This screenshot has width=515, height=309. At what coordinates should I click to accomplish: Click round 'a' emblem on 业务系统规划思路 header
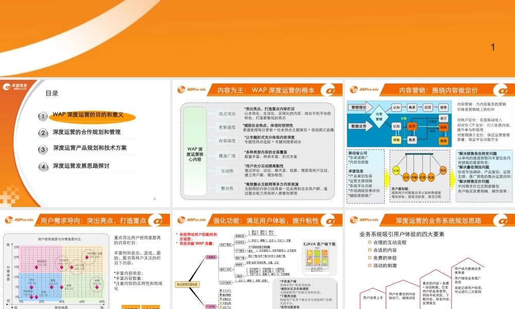(x=500, y=220)
